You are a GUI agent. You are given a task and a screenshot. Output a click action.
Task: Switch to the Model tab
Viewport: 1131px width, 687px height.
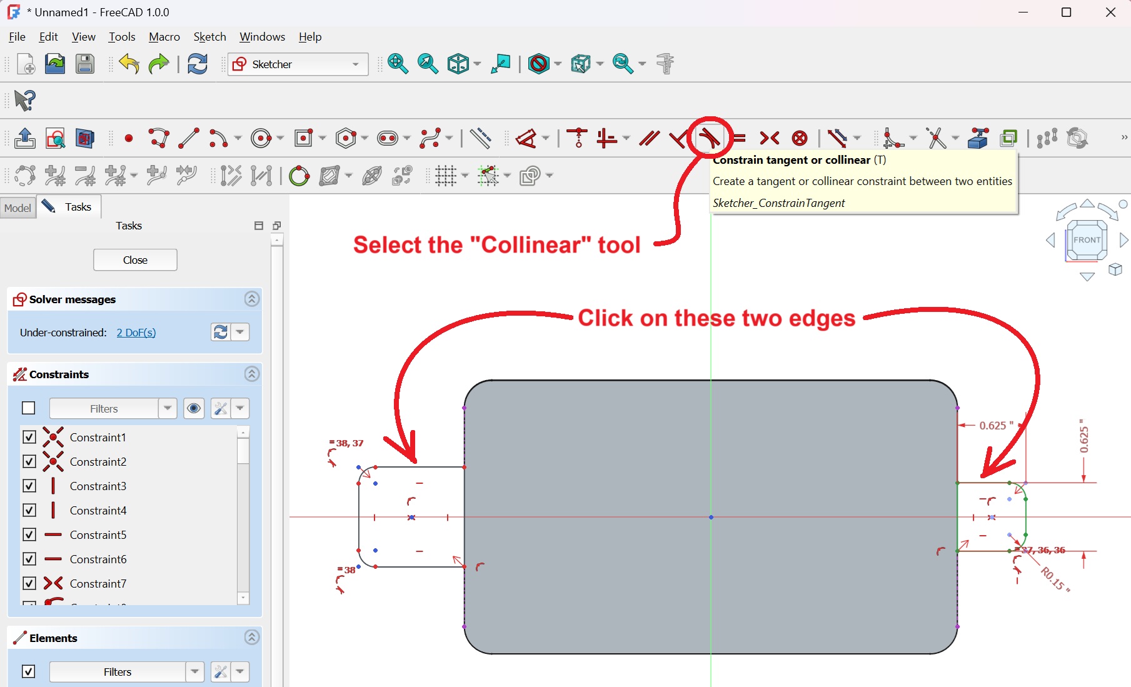(18, 208)
